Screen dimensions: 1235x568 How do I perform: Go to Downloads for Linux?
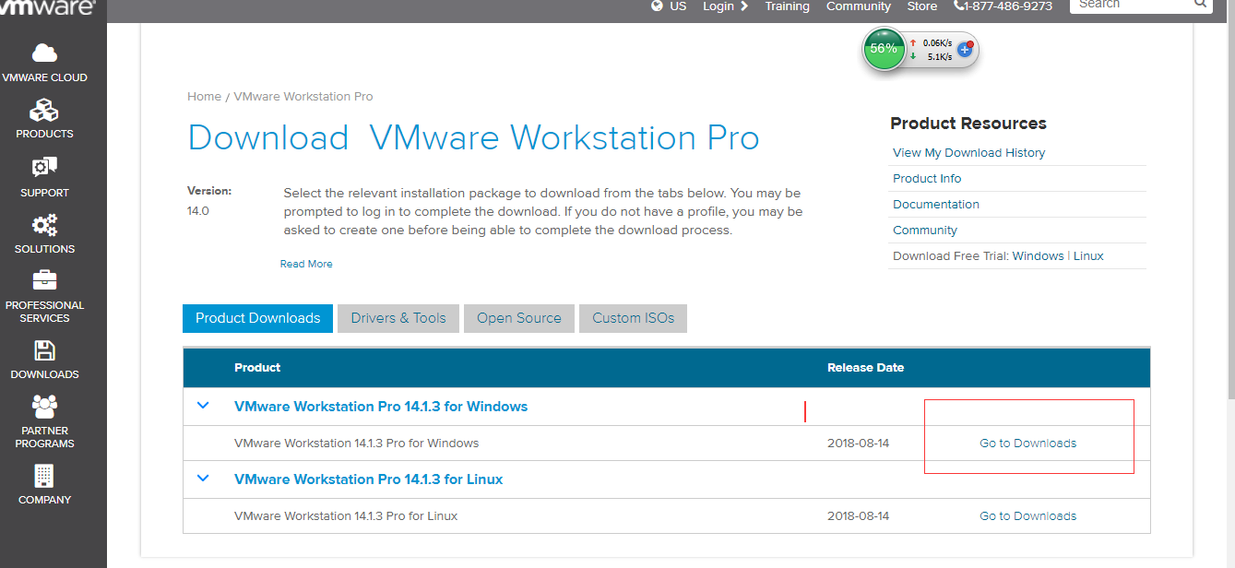(1027, 516)
